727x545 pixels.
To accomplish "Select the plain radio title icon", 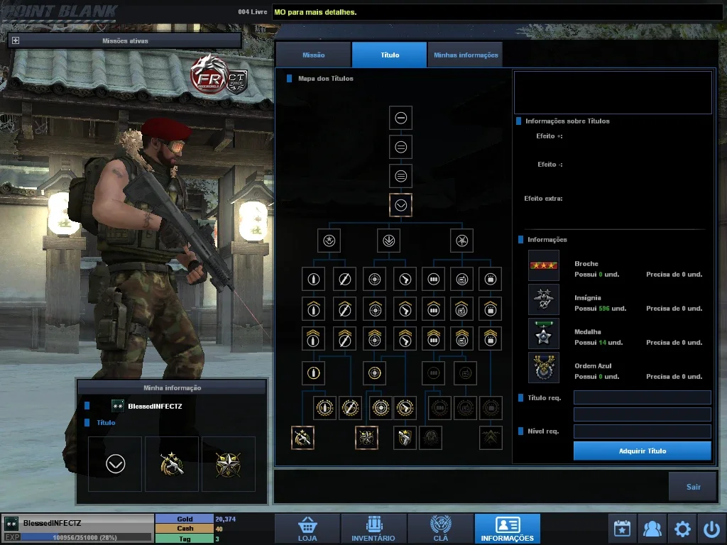I will [x=461, y=279].
